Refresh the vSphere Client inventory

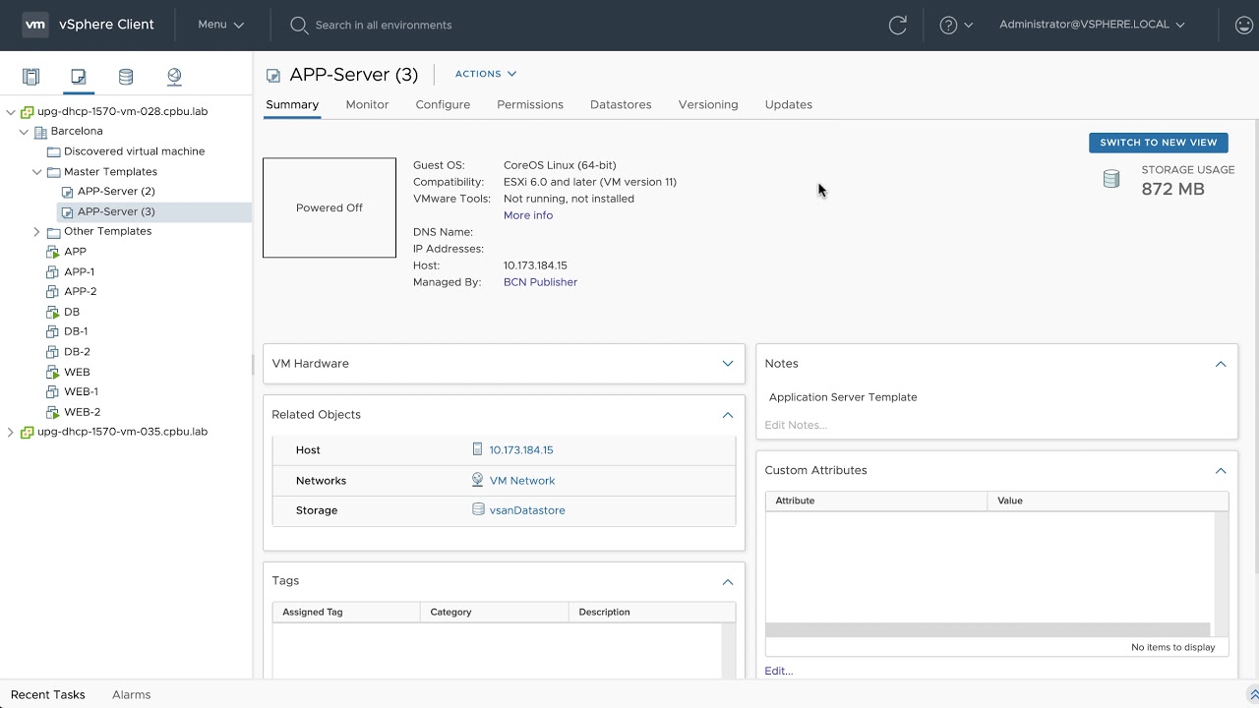tap(897, 25)
